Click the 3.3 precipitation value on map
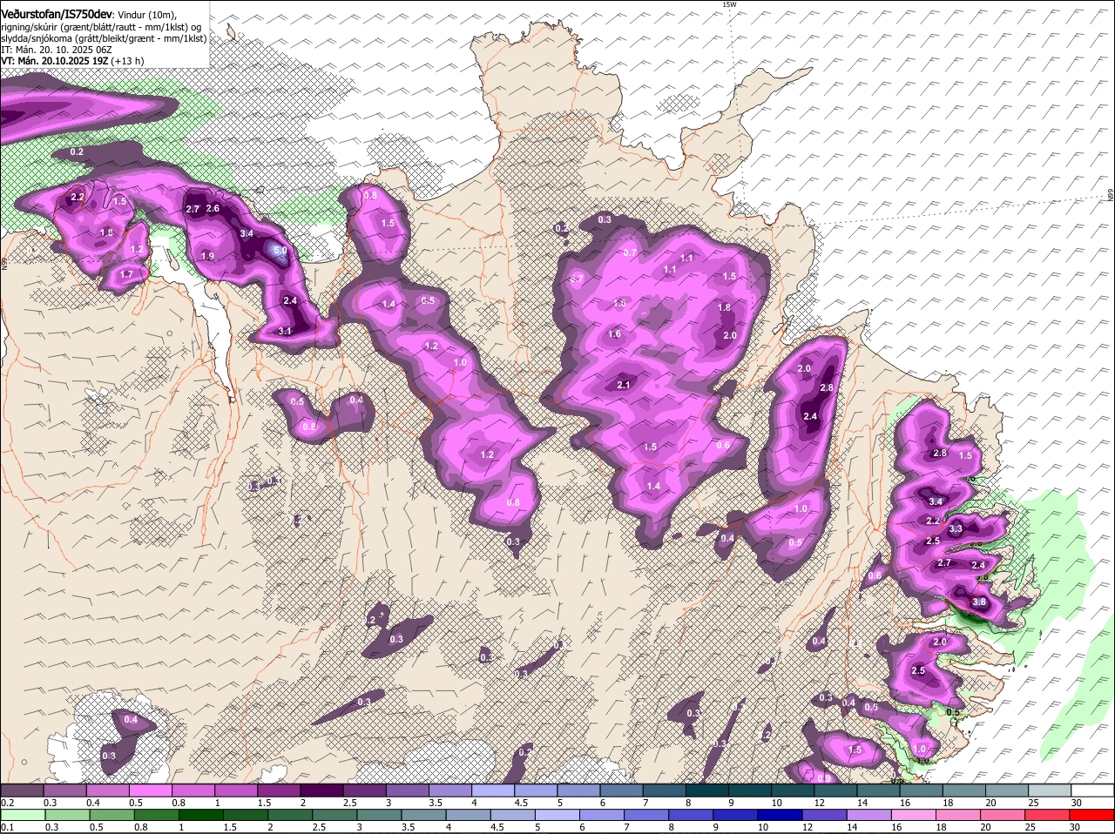The image size is (1115, 834). (956, 529)
